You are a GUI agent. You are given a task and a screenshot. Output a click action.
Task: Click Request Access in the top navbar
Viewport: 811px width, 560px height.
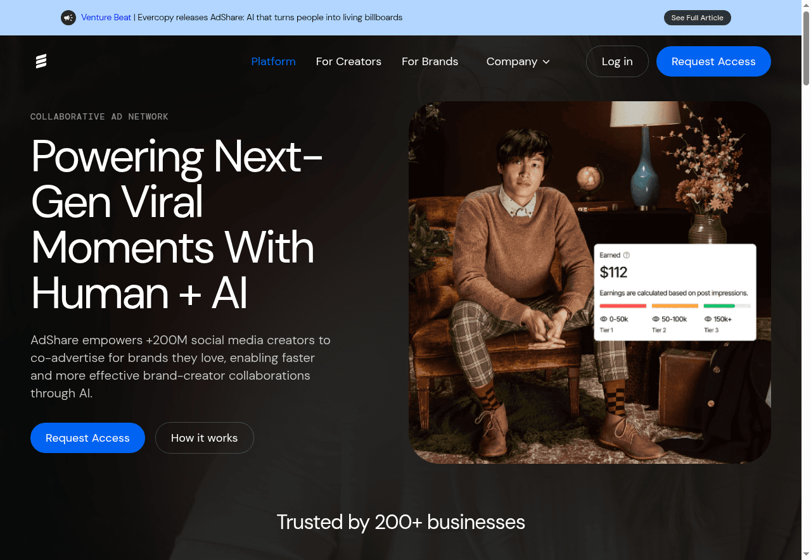[713, 61]
